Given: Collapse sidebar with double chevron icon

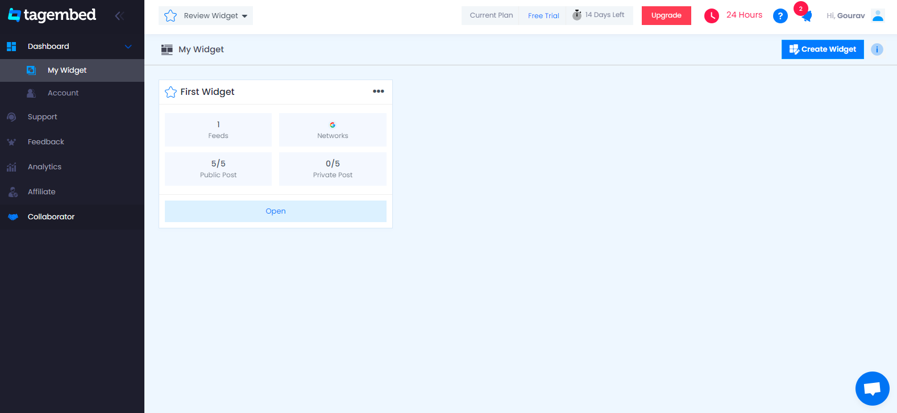Looking at the screenshot, I should (x=119, y=16).
